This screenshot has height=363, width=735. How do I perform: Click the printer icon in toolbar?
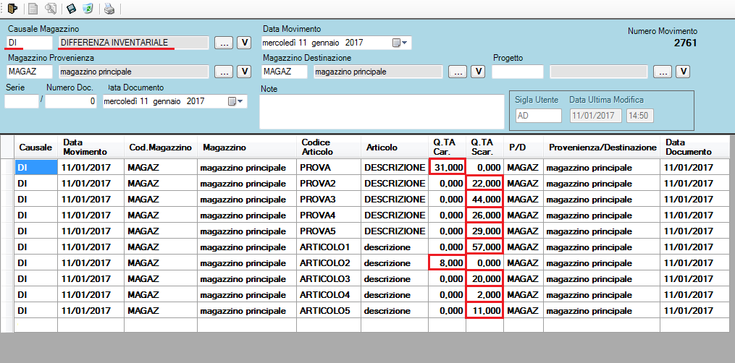click(109, 9)
